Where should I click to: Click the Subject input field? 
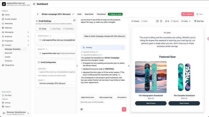click(x=56, y=83)
